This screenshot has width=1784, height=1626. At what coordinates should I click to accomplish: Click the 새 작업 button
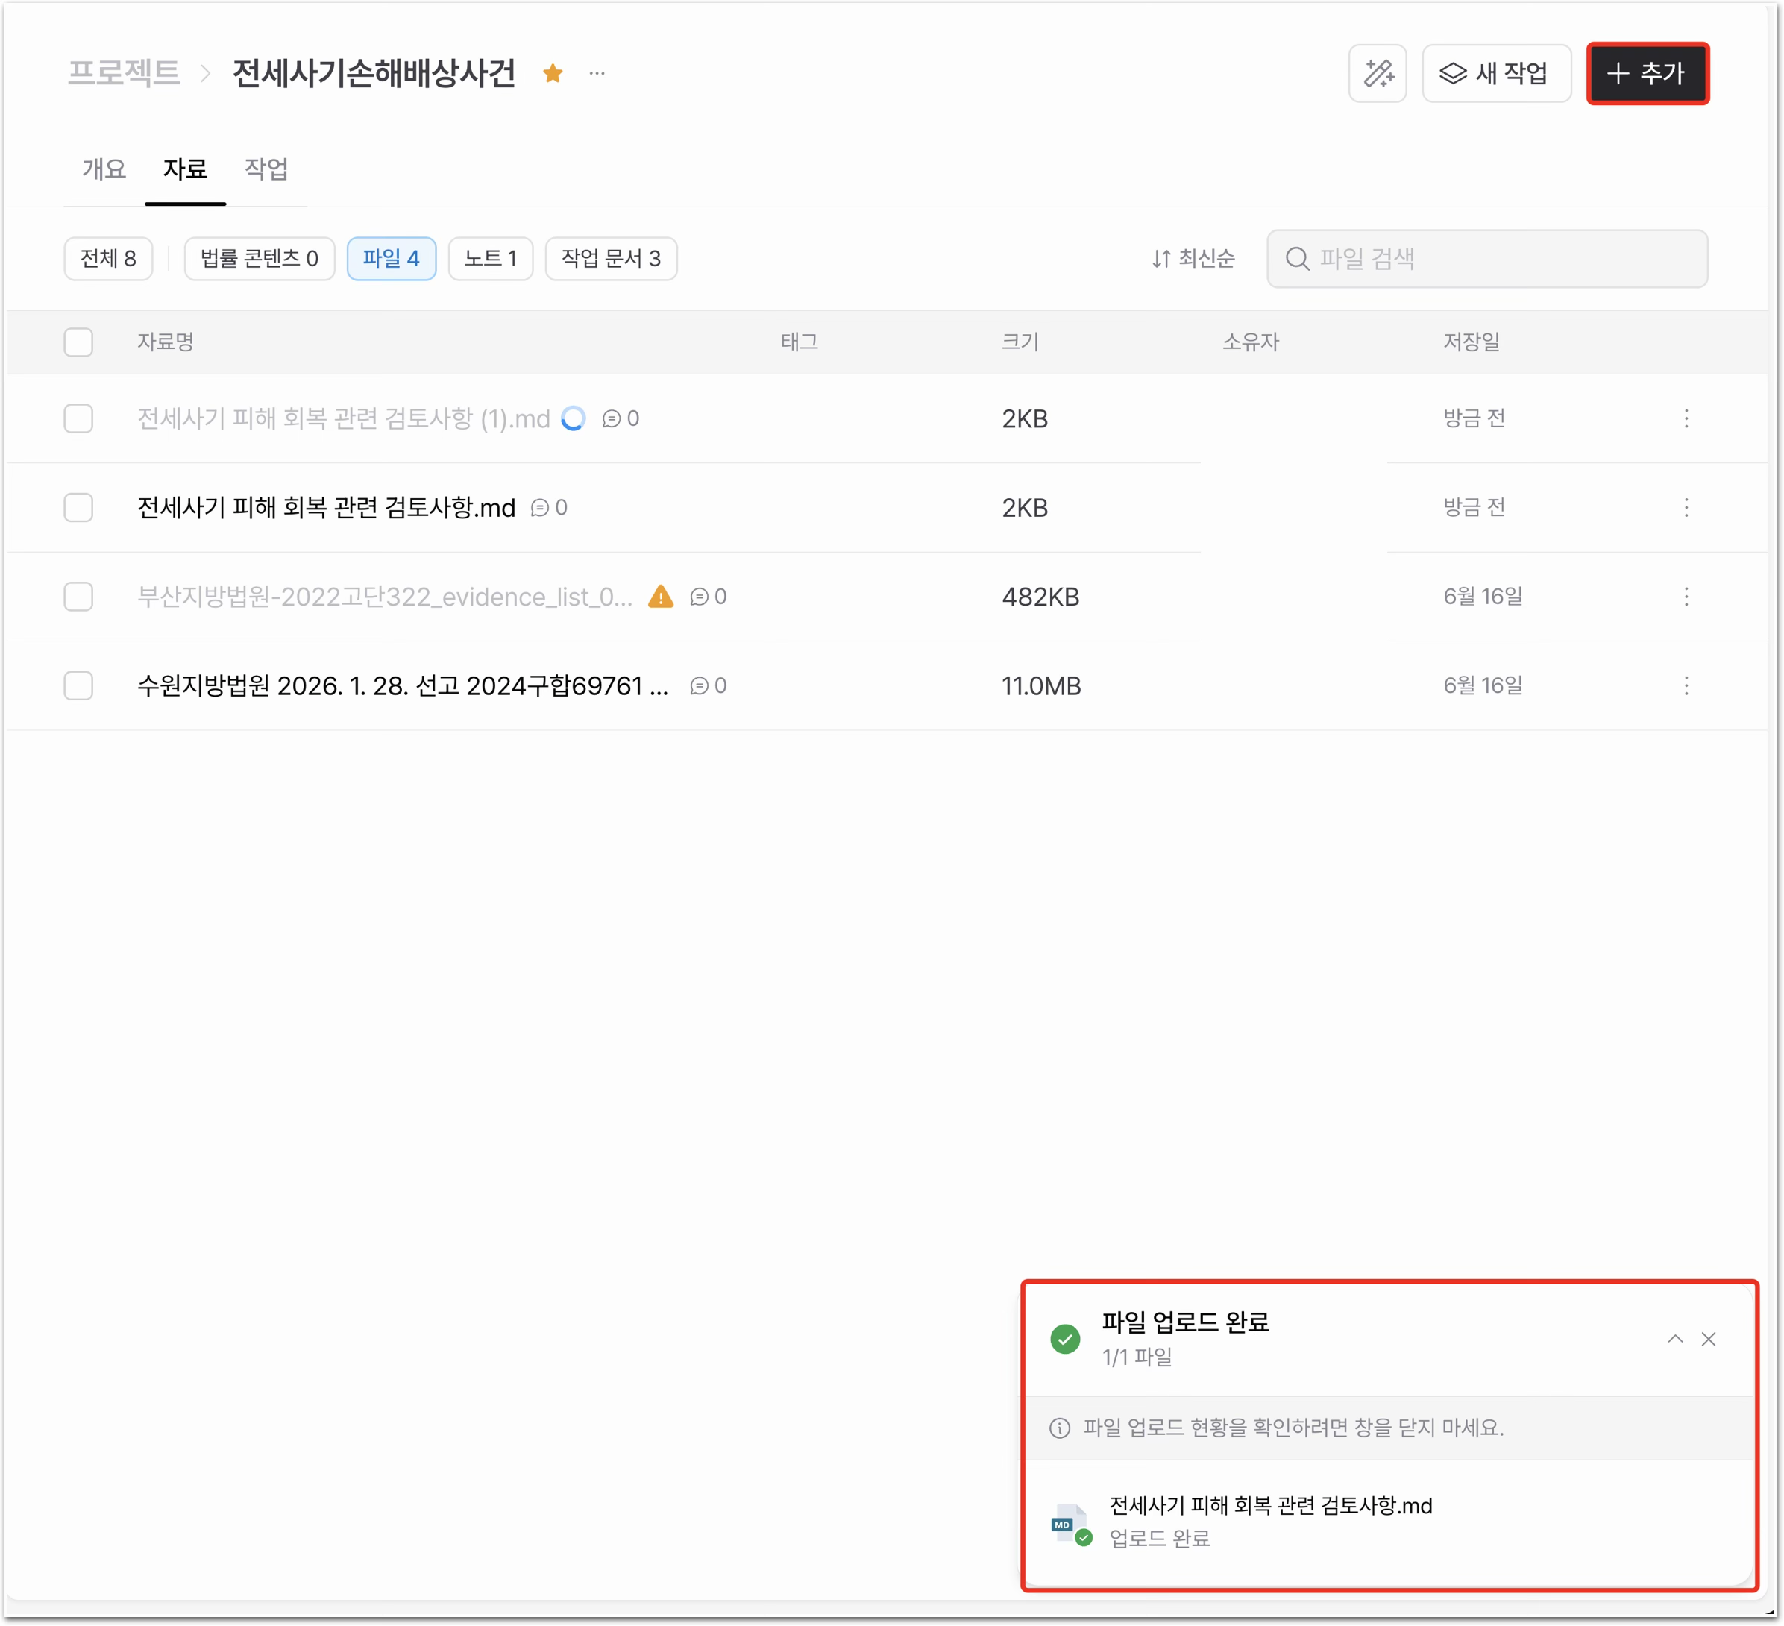[1495, 73]
